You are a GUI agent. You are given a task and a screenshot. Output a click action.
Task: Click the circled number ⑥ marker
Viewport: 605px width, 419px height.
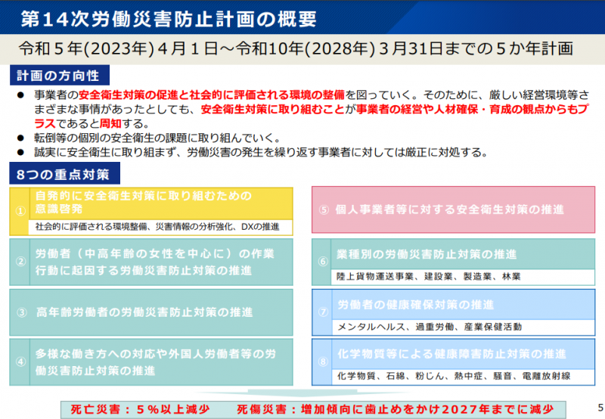[323, 262]
